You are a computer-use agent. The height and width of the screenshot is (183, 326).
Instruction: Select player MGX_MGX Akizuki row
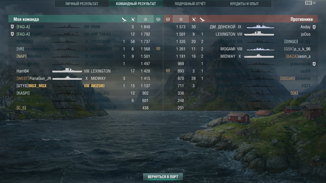coord(86,86)
